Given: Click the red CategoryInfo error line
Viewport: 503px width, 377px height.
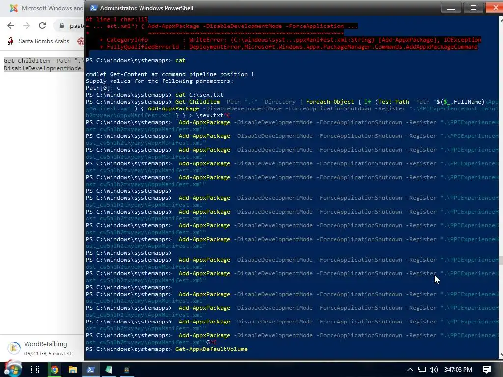Looking at the screenshot, I should 290,40.
